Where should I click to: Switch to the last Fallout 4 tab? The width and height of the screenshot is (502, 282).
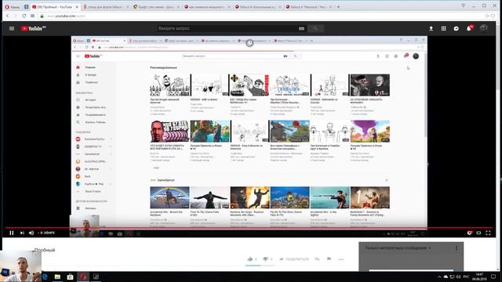tap(308, 7)
